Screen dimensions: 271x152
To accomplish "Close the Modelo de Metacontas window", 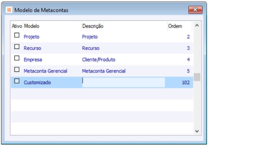I will pyautogui.click(x=195, y=10).
